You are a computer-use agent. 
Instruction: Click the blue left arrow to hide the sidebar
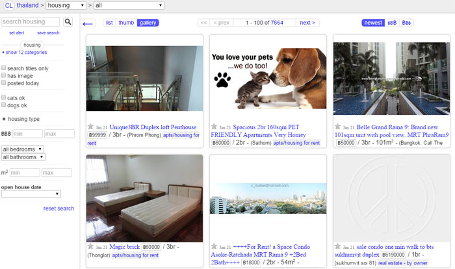(89, 24)
